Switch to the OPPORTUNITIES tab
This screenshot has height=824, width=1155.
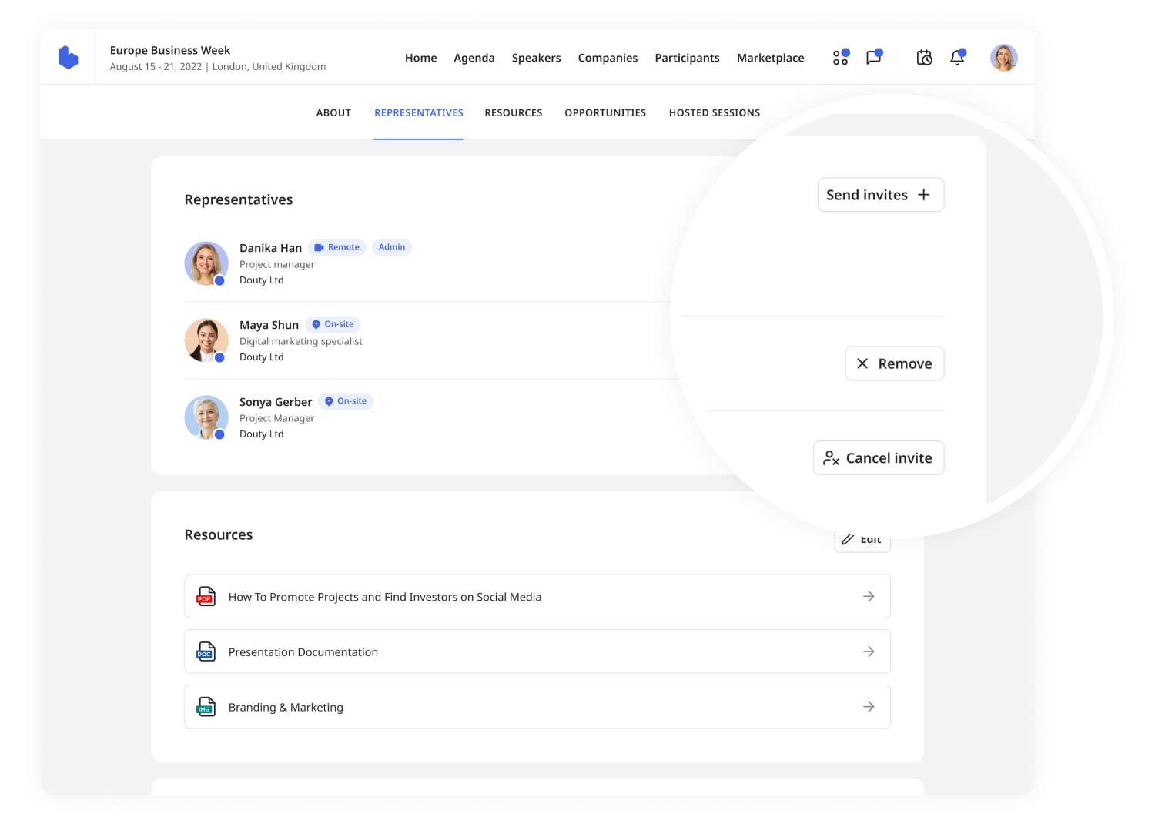click(x=605, y=112)
